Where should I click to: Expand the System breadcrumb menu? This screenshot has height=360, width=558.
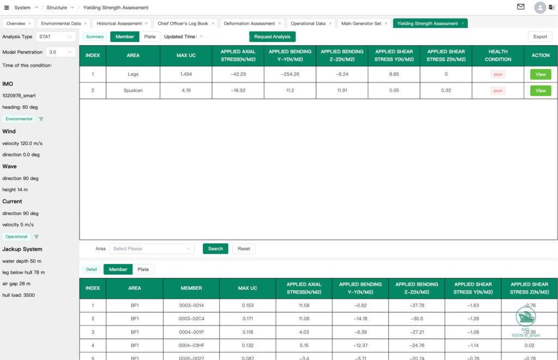tap(26, 8)
